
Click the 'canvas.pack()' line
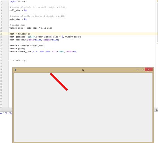click(17, 49)
